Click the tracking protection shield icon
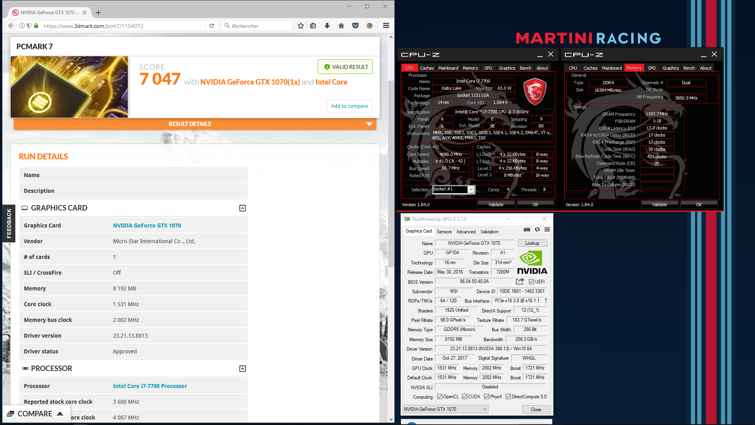Image resolution: width=755 pixels, height=425 pixels. [x=29, y=26]
